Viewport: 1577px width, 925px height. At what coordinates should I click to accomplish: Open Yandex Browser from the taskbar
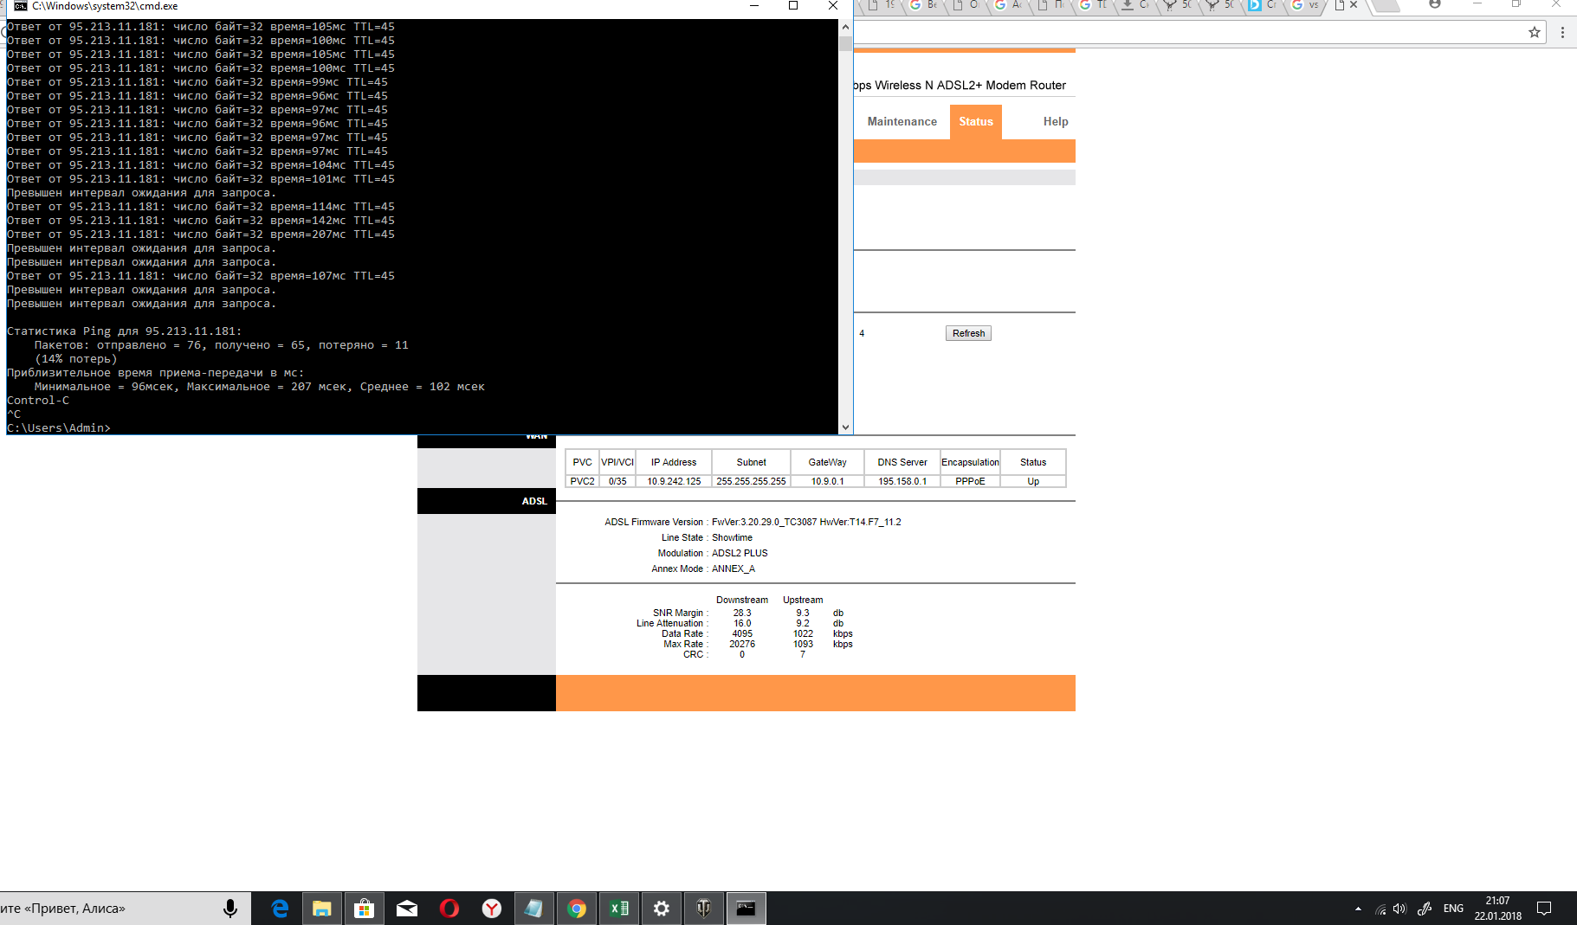coord(492,909)
